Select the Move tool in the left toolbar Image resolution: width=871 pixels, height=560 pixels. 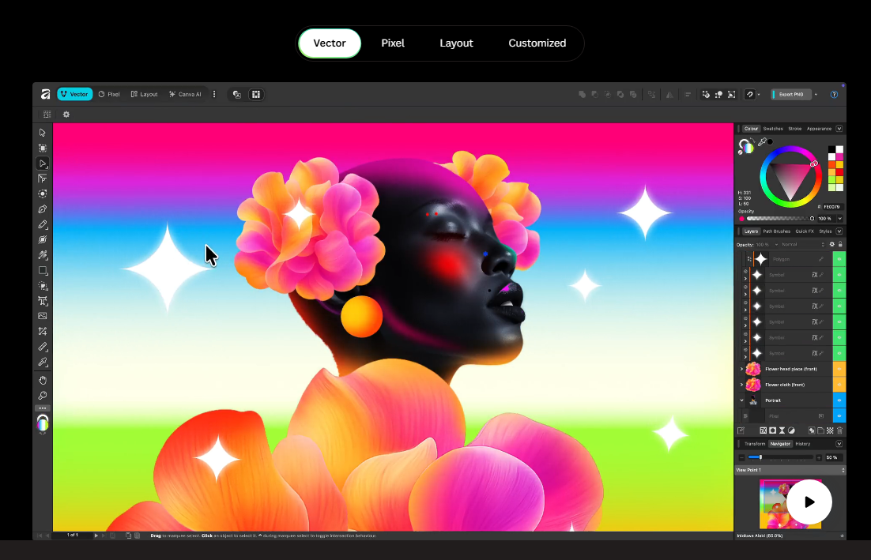point(42,132)
